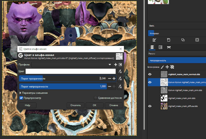
Task: Click the add profile plus icon
Action: tap(116, 64)
